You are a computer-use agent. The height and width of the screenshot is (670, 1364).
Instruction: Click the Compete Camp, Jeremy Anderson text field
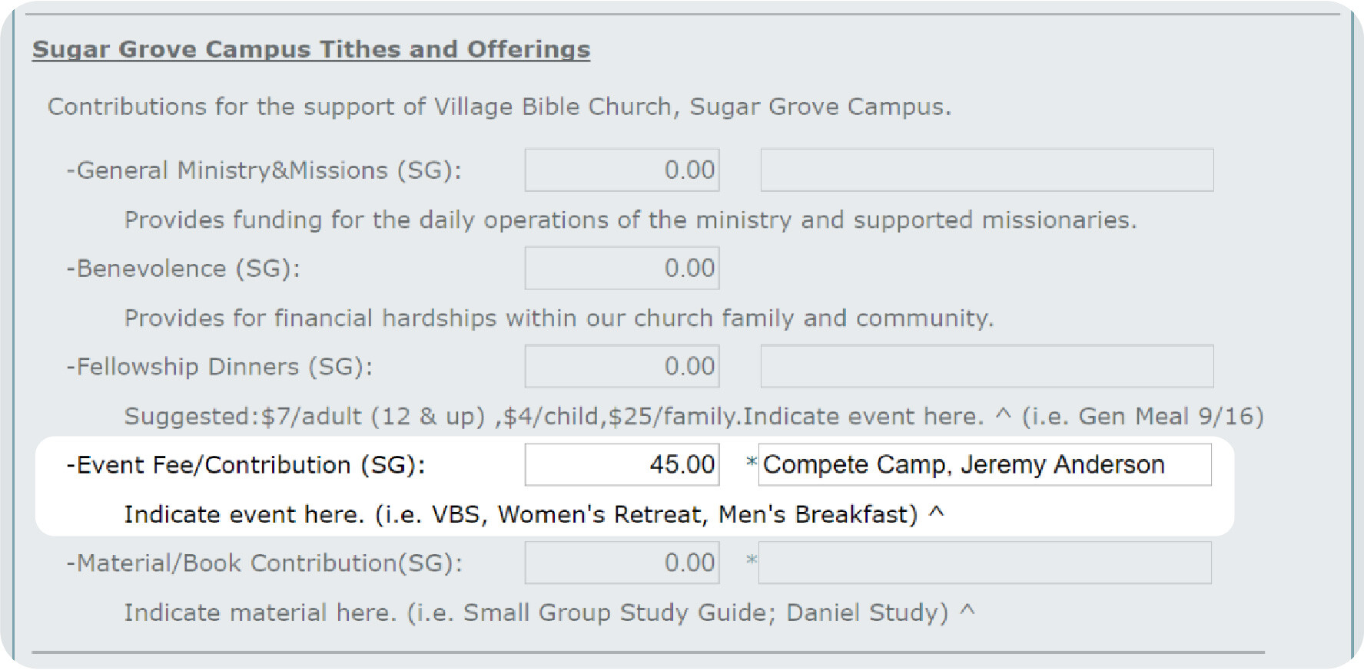click(x=985, y=464)
